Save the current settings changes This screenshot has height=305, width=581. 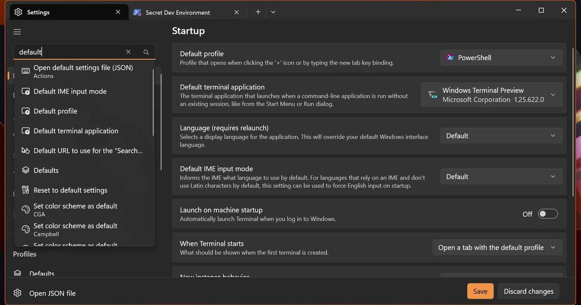click(x=480, y=291)
